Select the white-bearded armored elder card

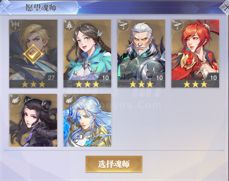[x=141, y=54]
